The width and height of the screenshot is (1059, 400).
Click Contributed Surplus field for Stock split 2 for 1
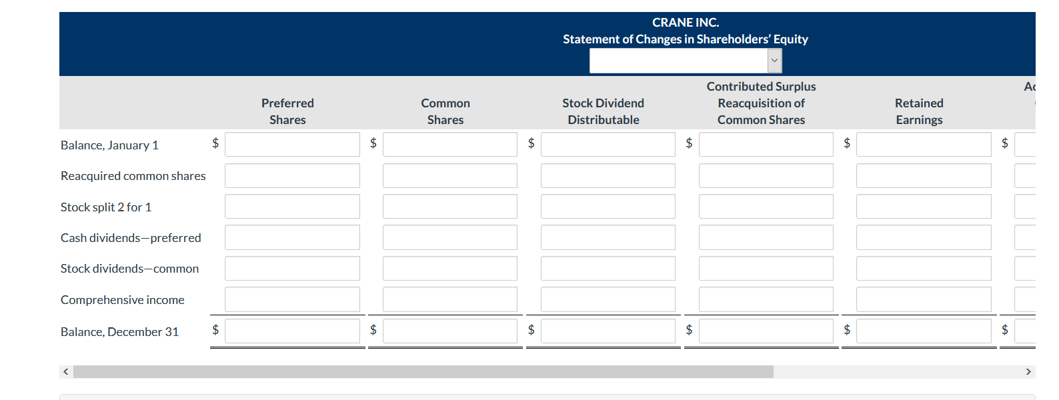coord(766,206)
